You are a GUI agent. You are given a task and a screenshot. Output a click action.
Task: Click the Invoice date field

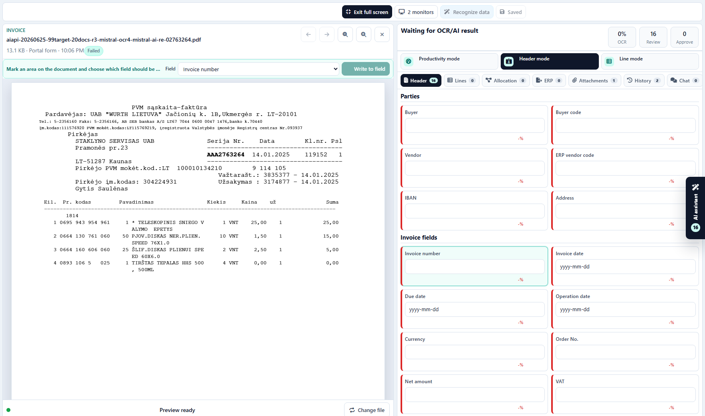pyautogui.click(x=625, y=267)
